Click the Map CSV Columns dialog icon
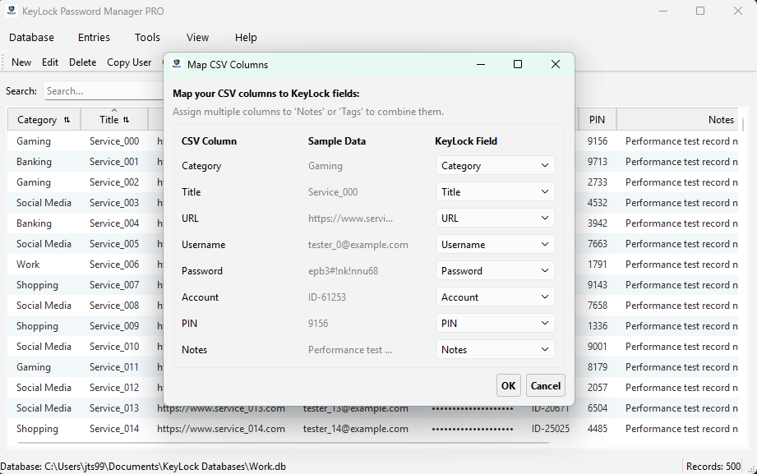 click(x=178, y=64)
